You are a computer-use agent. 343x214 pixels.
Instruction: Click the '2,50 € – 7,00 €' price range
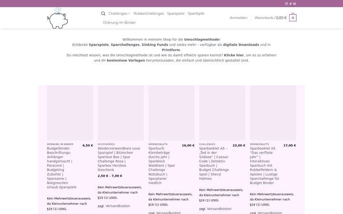110,176
